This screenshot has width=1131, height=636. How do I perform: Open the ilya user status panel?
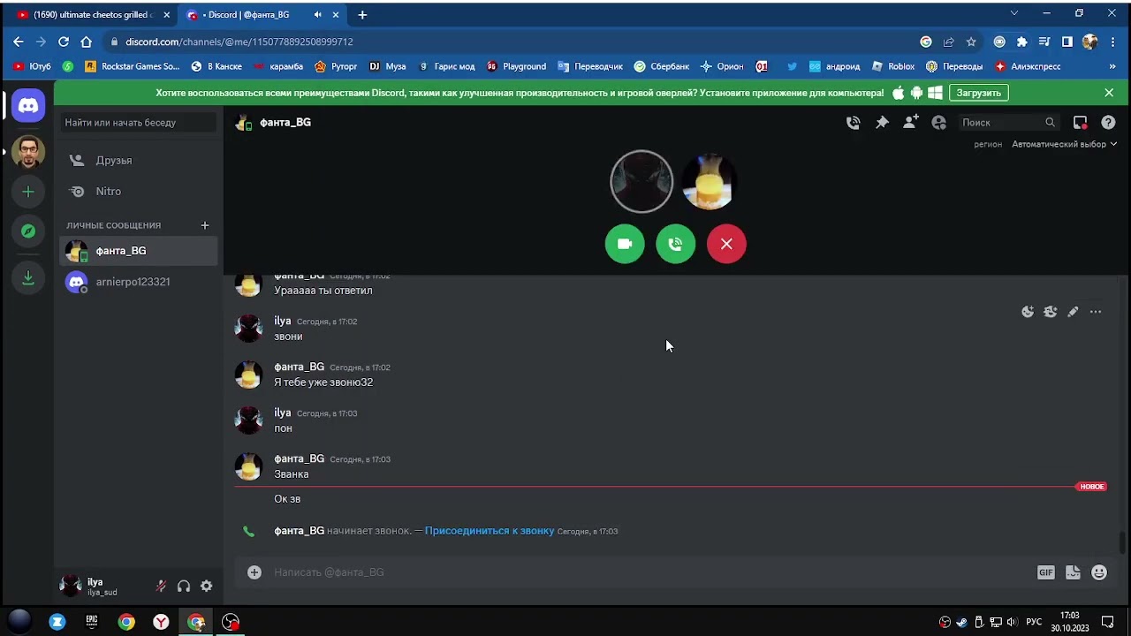point(99,586)
